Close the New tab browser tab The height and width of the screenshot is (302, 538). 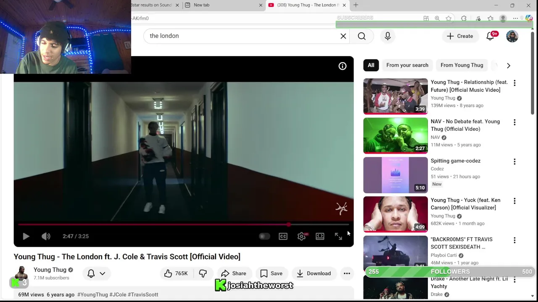(x=261, y=5)
